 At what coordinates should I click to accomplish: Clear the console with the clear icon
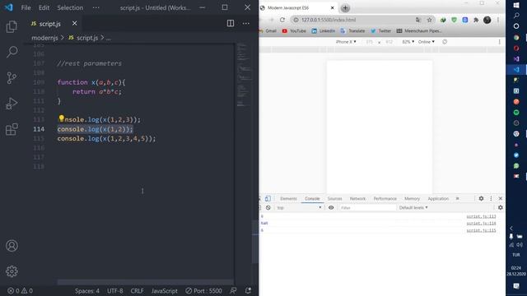[268, 208]
